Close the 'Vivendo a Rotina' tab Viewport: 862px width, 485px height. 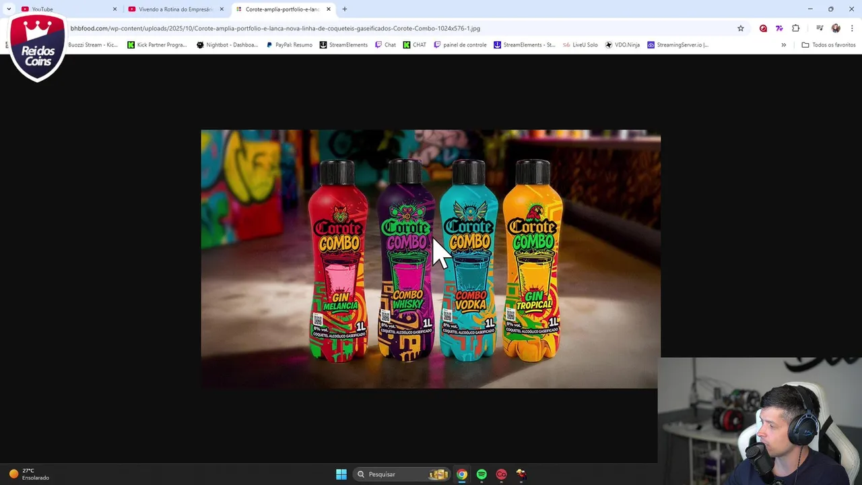coord(222,9)
